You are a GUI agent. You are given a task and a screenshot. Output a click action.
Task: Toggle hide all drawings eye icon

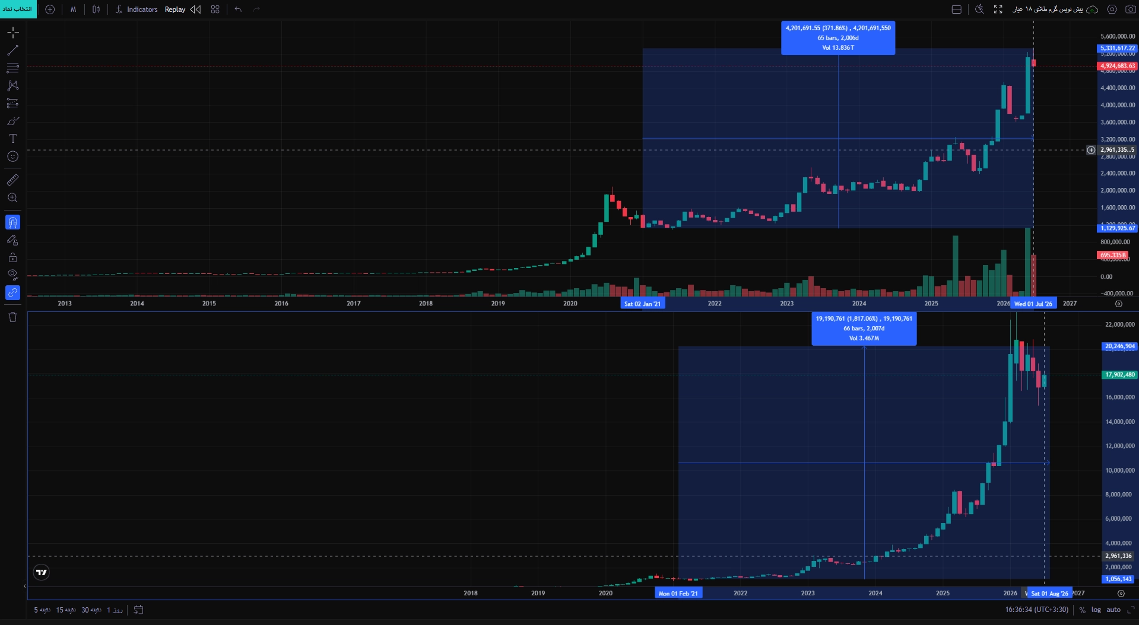tap(12, 275)
